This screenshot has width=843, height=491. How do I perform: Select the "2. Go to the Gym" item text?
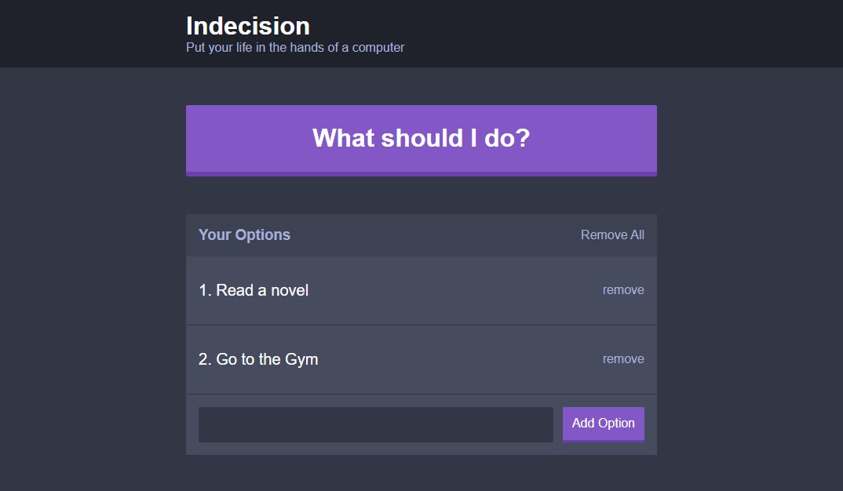pos(258,359)
